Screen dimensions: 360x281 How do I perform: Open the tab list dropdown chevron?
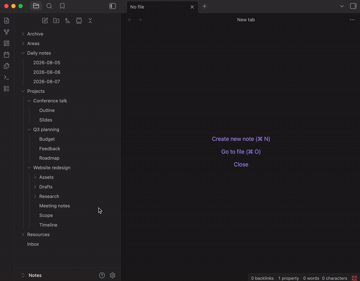[342, 6]
